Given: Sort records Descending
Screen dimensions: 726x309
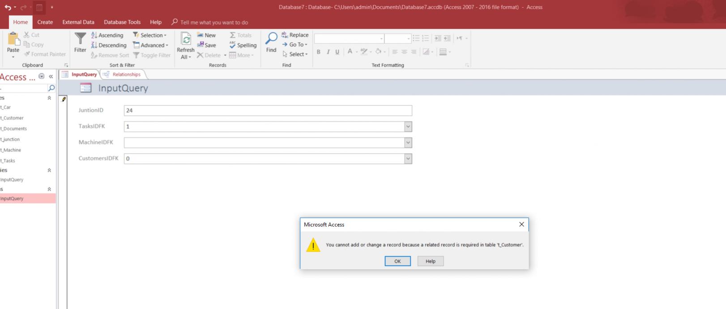Looking at the screenshot, I should coord(108,45).
